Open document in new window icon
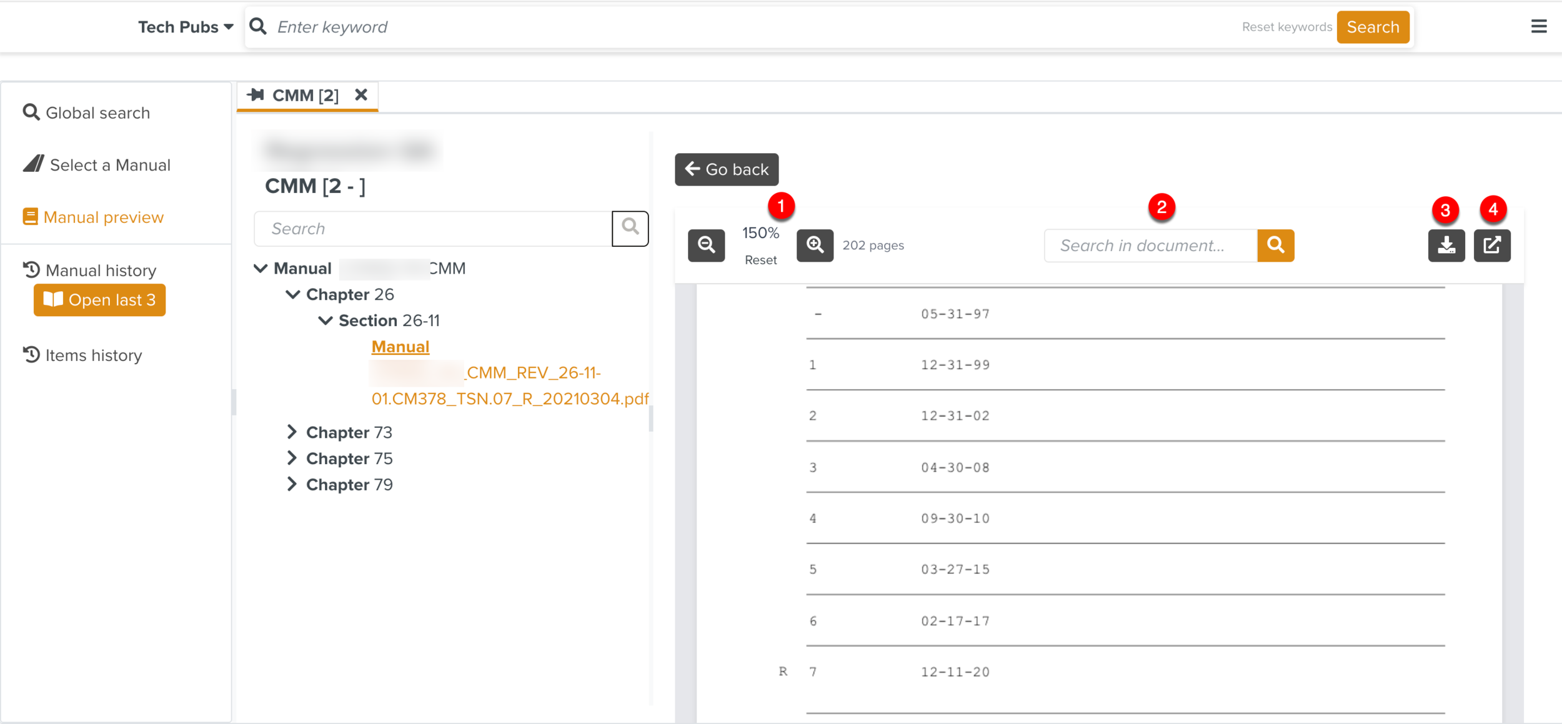This screenshot has height=724, width=1562. point(1492,245)
